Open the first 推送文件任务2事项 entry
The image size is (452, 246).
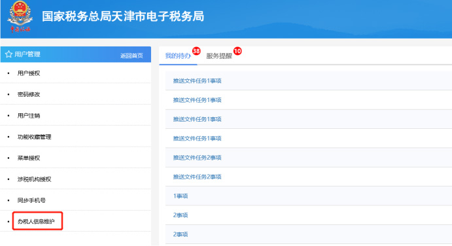pyautogui.click(x=197, y=158)
